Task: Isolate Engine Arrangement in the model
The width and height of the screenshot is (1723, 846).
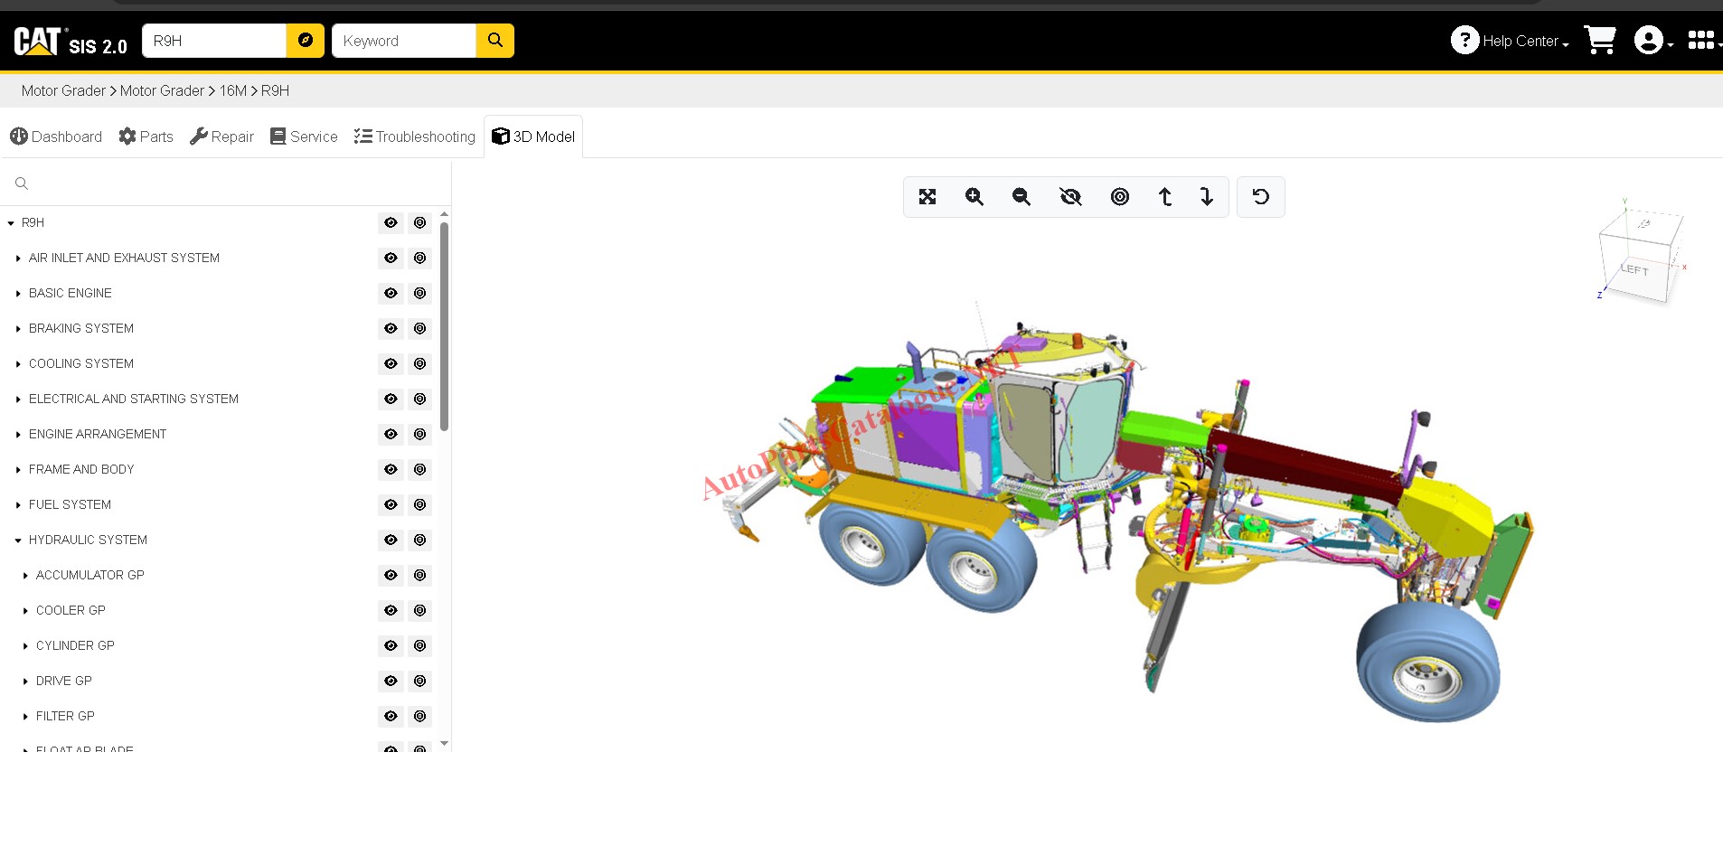Action: 420,434
